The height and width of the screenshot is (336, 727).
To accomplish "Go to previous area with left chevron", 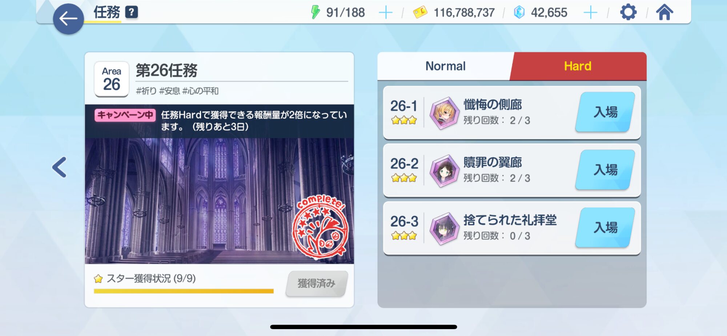I will (x=59, y=167).
